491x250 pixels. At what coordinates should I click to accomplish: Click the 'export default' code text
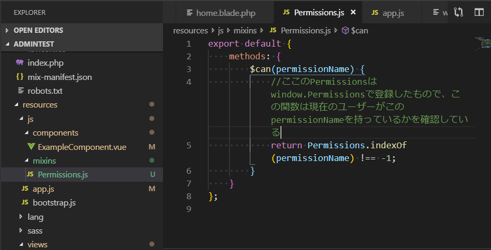point(244,43)
